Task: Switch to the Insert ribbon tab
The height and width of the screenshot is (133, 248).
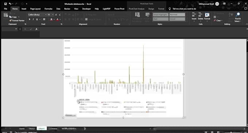Action: click(x=24, y=9)
